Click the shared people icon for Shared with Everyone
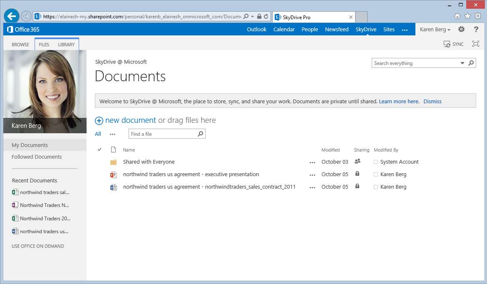 [x=358, y=161]
